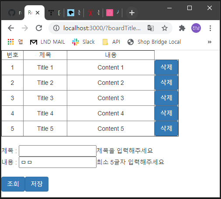Image resolution: width=221 pixels, height=199 pixels.
Task: Open the translate page icon
Action: (x=151, y=28)
